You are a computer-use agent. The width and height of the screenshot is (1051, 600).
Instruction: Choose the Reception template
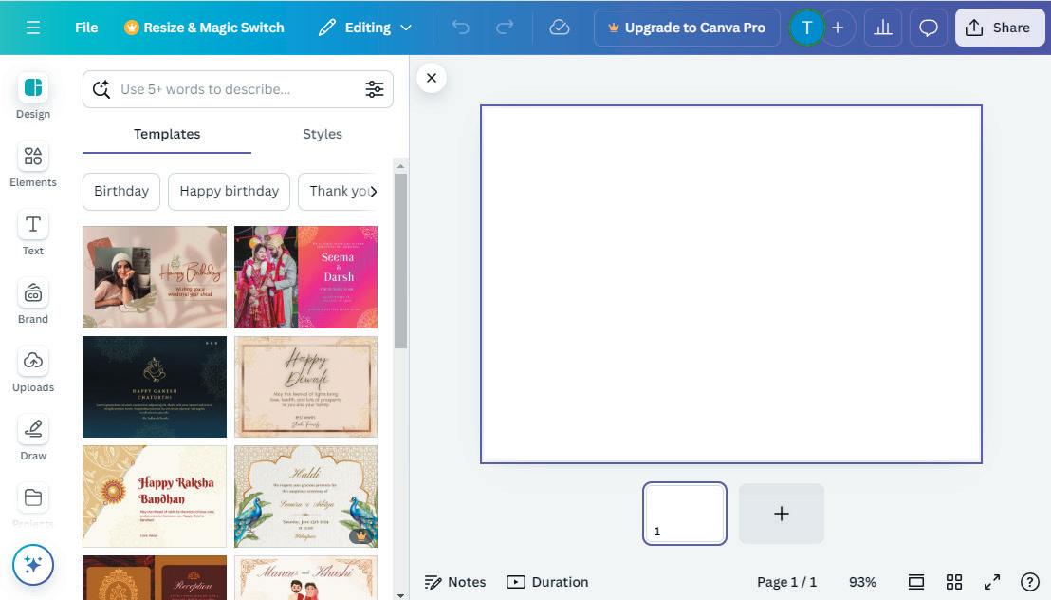point(155,578)
